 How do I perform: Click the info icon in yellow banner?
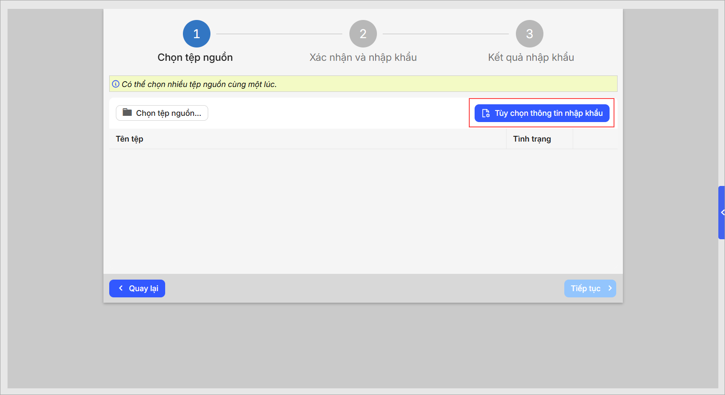[x=116, y=84]
